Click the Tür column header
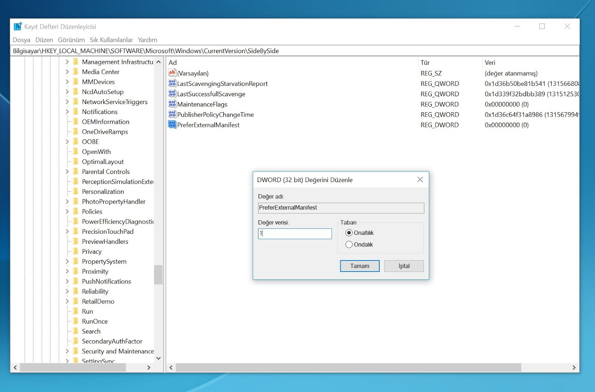This screenshot has width=595, height=392. tap(450, 62)
